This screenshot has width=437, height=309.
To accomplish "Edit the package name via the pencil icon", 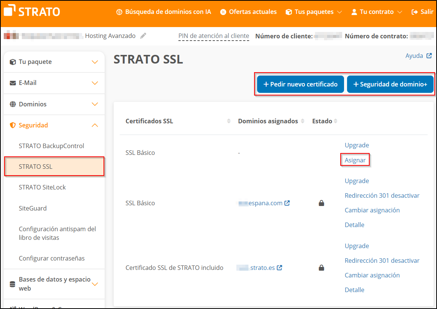I will pyautogui.click(x=143, y=35).
